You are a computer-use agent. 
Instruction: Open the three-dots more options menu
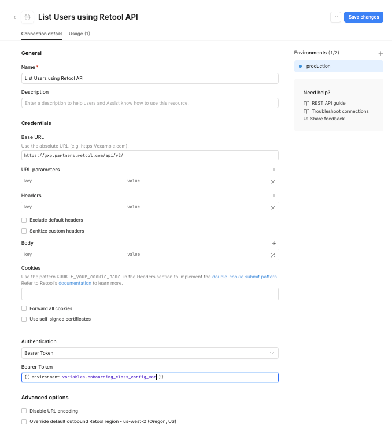tap(335, 17)
